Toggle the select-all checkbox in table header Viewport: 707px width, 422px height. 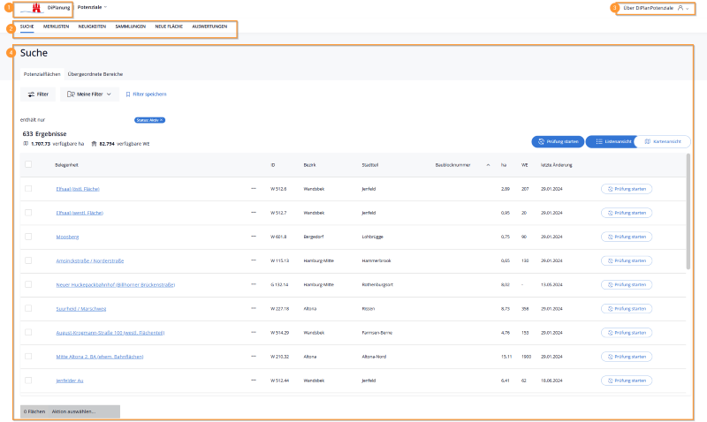pyautogui.click(x=28, y=164)
